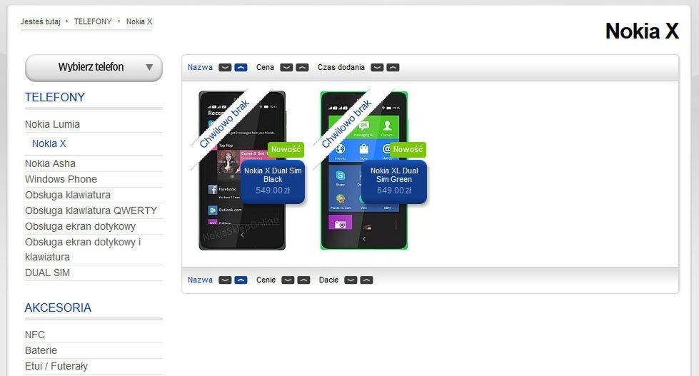Sort by Czas dodania ascending
Screen dimensions: 699x376
(x=393, y=68)
